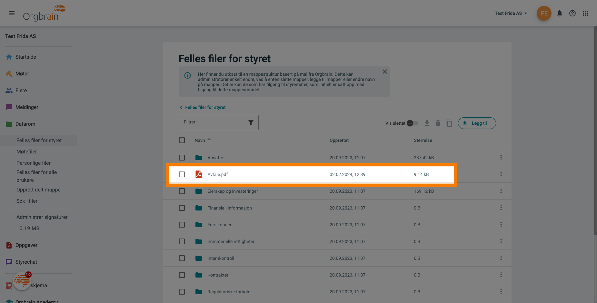Image resolution: width=597 pixels, height=303 pixels.
Task: Open the Ansatte folder
Action: tap(215, 158)
